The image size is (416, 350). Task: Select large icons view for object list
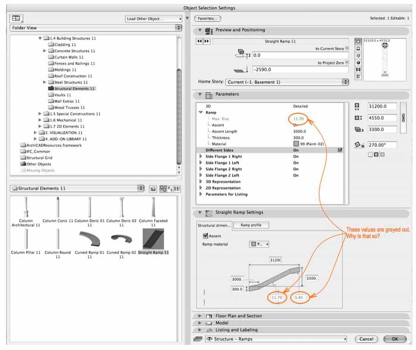(163, 189)
